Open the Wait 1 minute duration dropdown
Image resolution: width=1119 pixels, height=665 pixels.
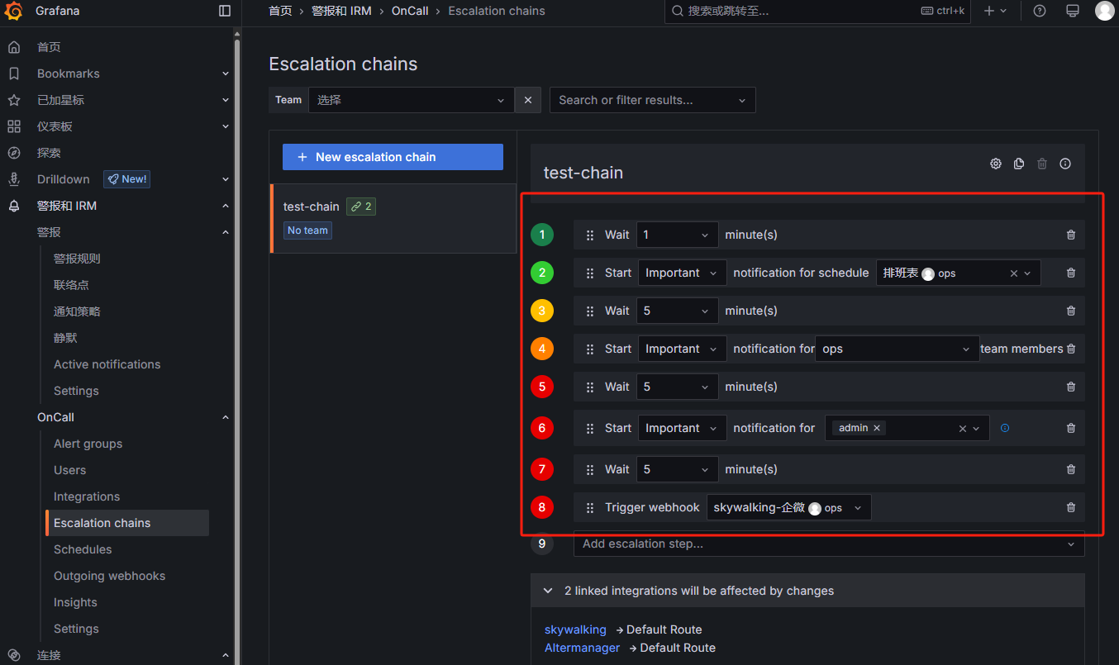(677, 235)
